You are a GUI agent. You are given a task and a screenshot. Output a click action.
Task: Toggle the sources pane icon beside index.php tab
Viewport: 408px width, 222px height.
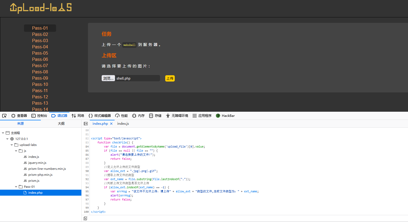[86, 124]
